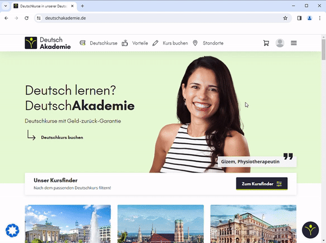326x243 pixels.
Task: Open the browser side panel icon
Action: [299, 18]
